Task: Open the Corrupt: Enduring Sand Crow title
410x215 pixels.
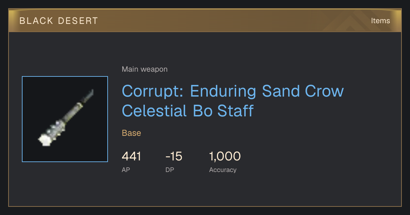Action: click(233, 91)
